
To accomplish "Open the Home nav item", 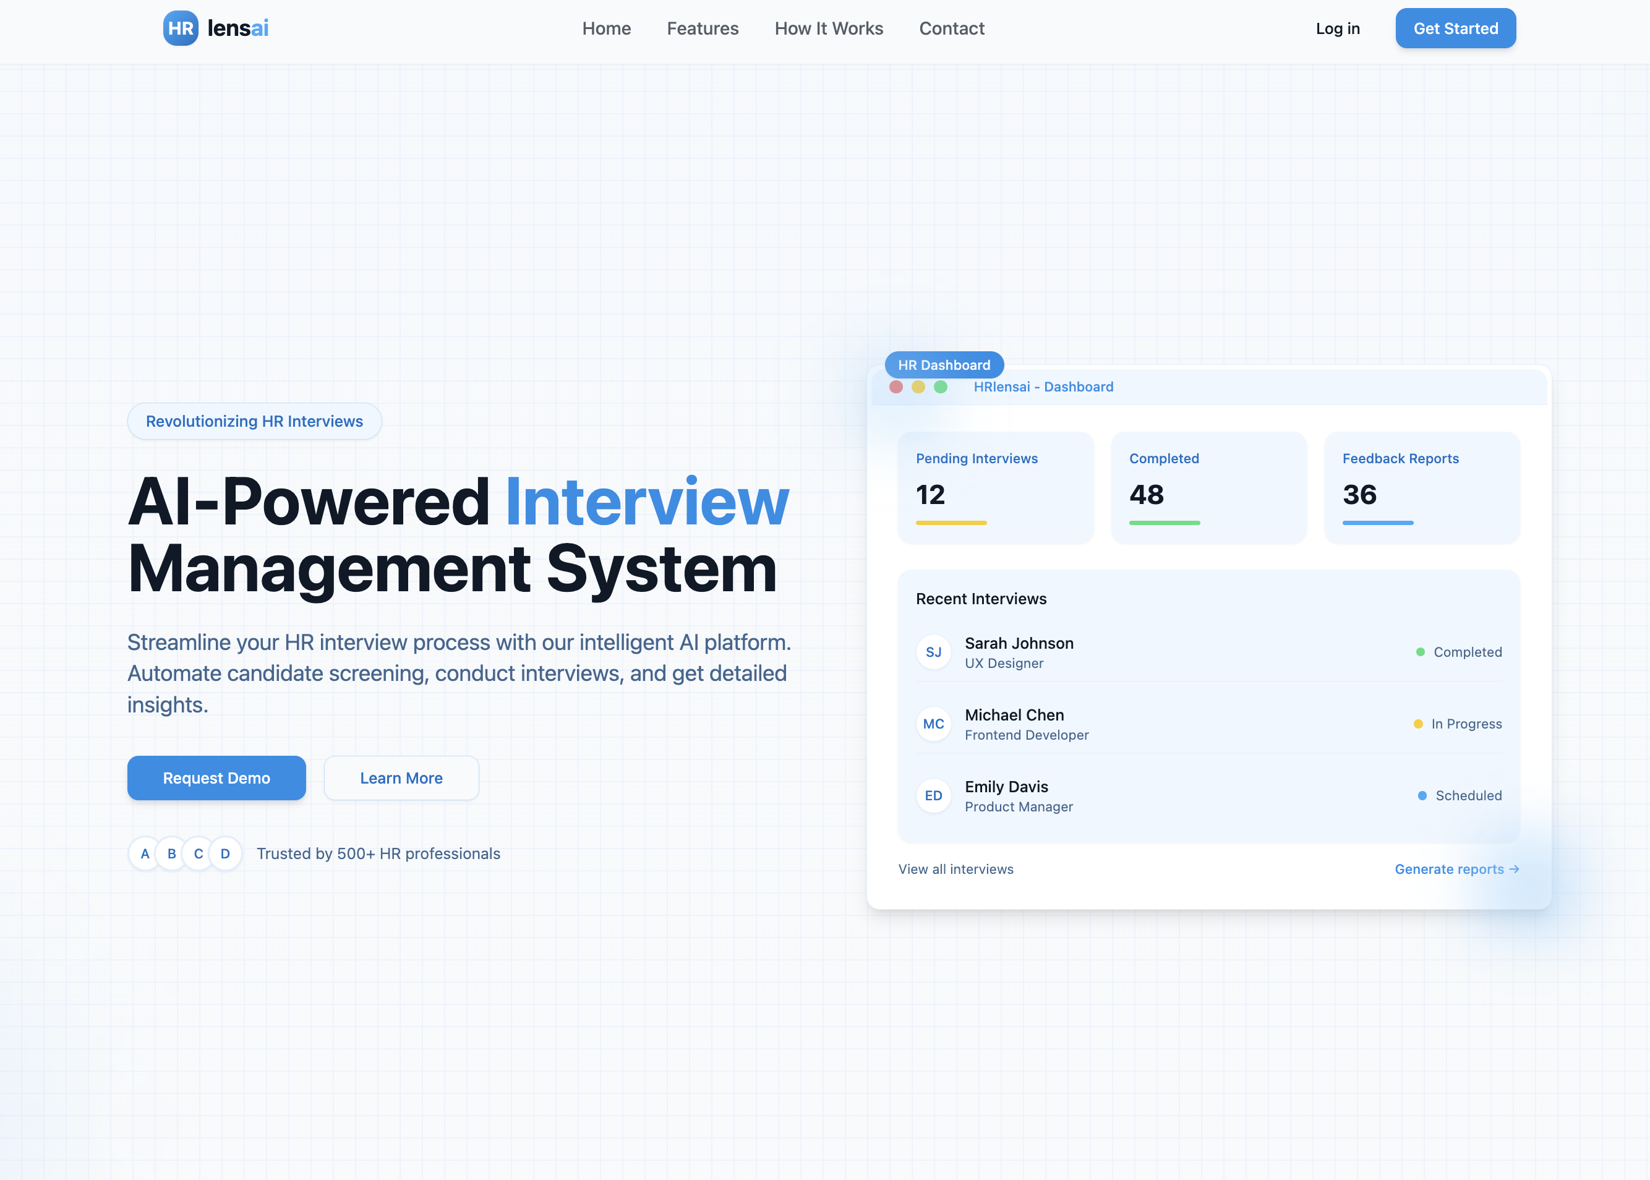I will point(606,28).
